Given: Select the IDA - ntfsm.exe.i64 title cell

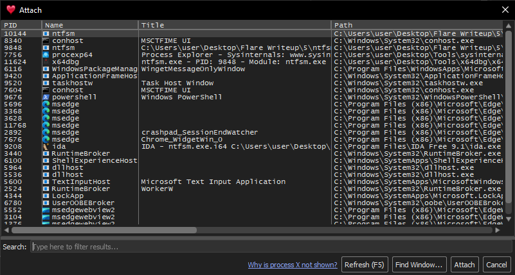Looking at the screenshot, I should click(235, 147).
